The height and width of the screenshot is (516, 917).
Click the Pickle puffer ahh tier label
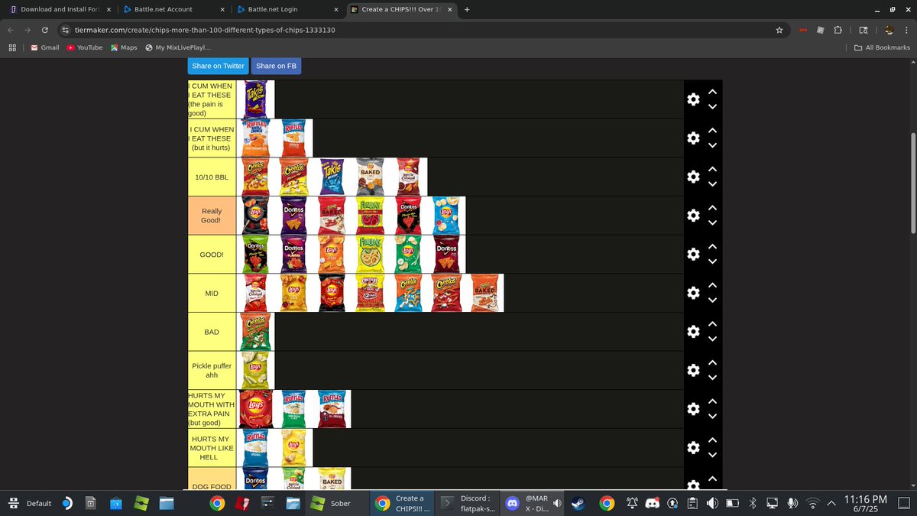click(x=212, y=371)
